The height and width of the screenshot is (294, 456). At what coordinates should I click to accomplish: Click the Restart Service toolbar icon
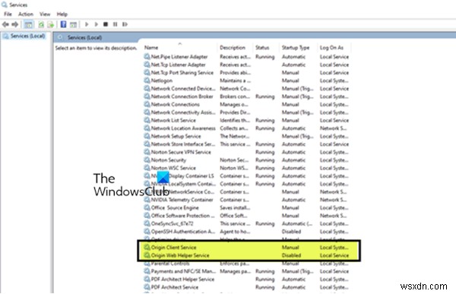point(125,24)
